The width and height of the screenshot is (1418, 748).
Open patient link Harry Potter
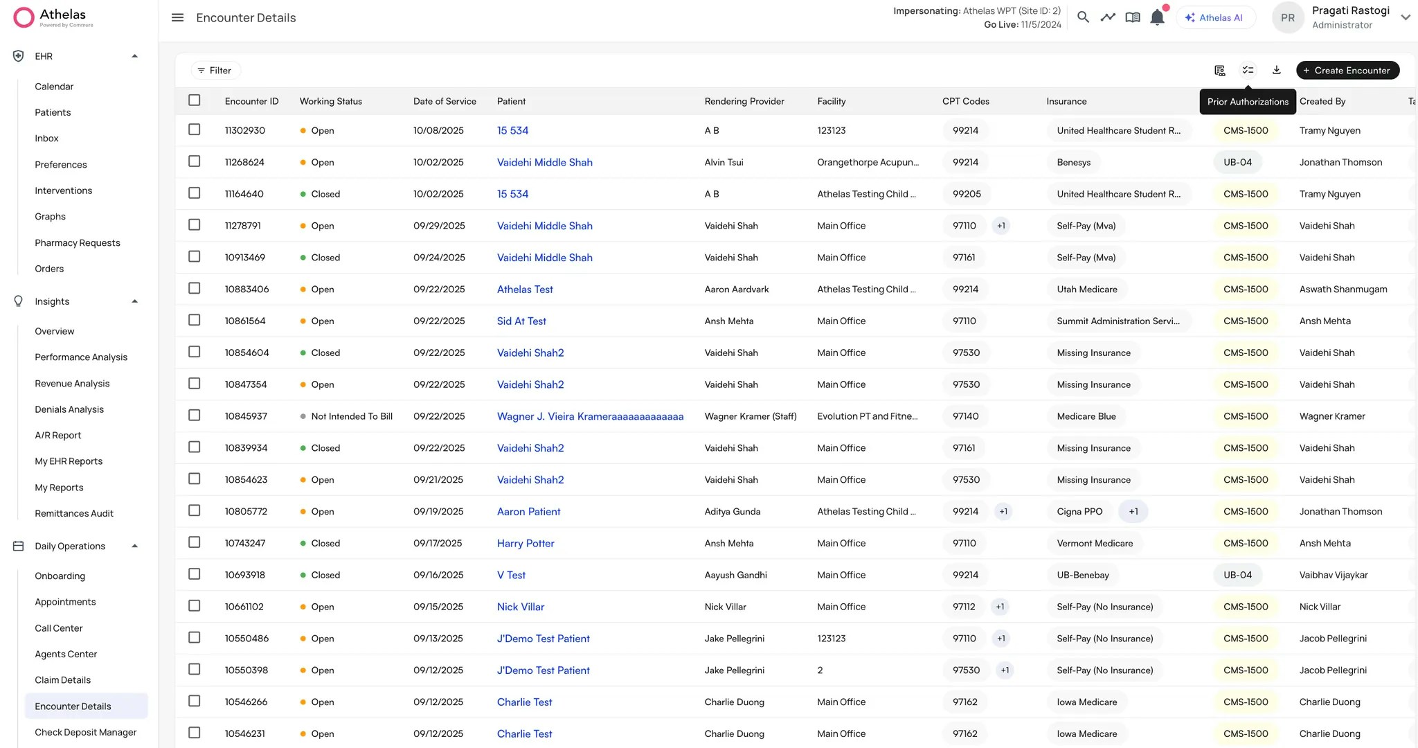(x=526, y=543)
